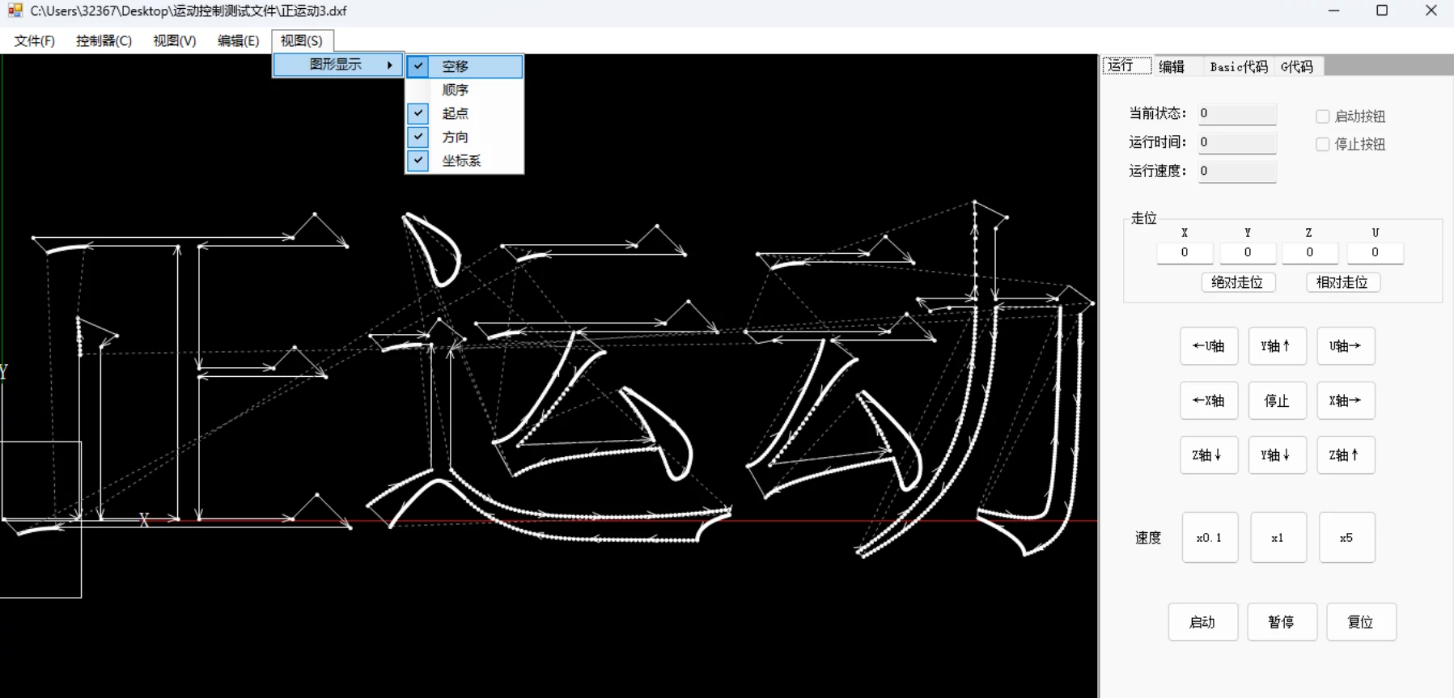
Task: Set speed multiplier to x0.1
Action: [x=1210, y=537]
